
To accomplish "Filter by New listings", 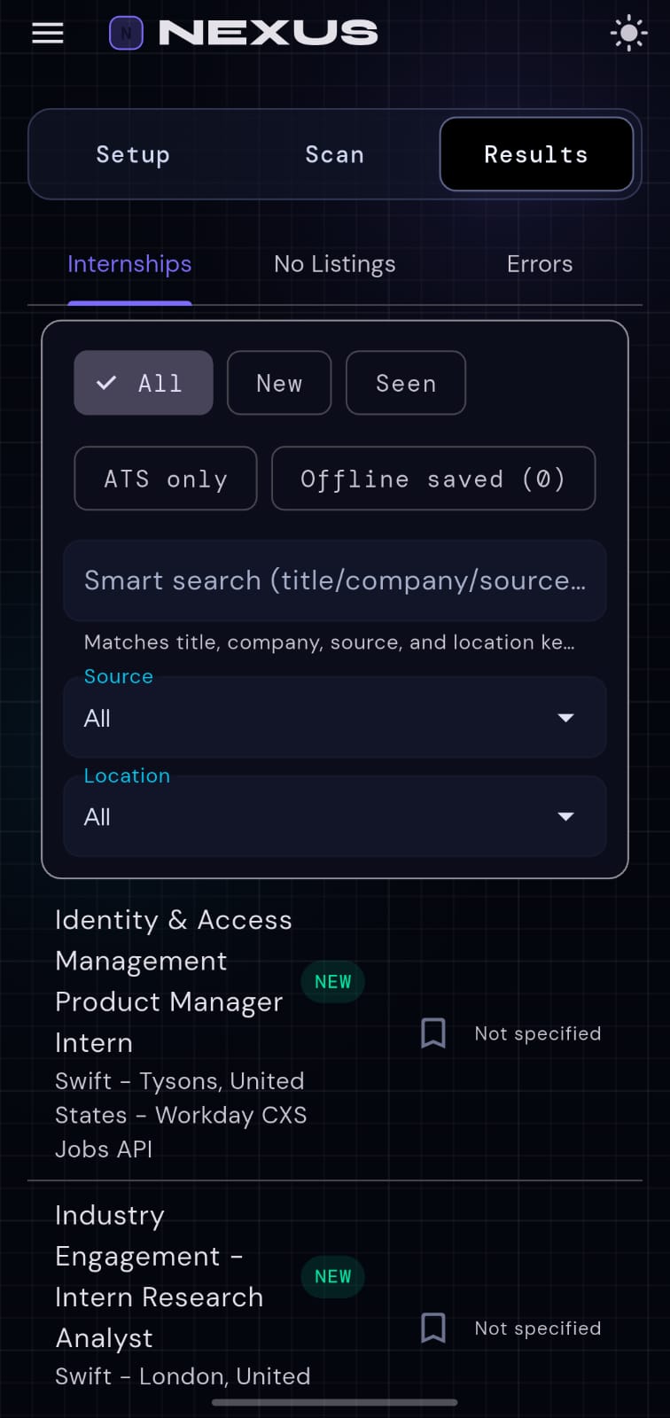I will click(279, 383).
